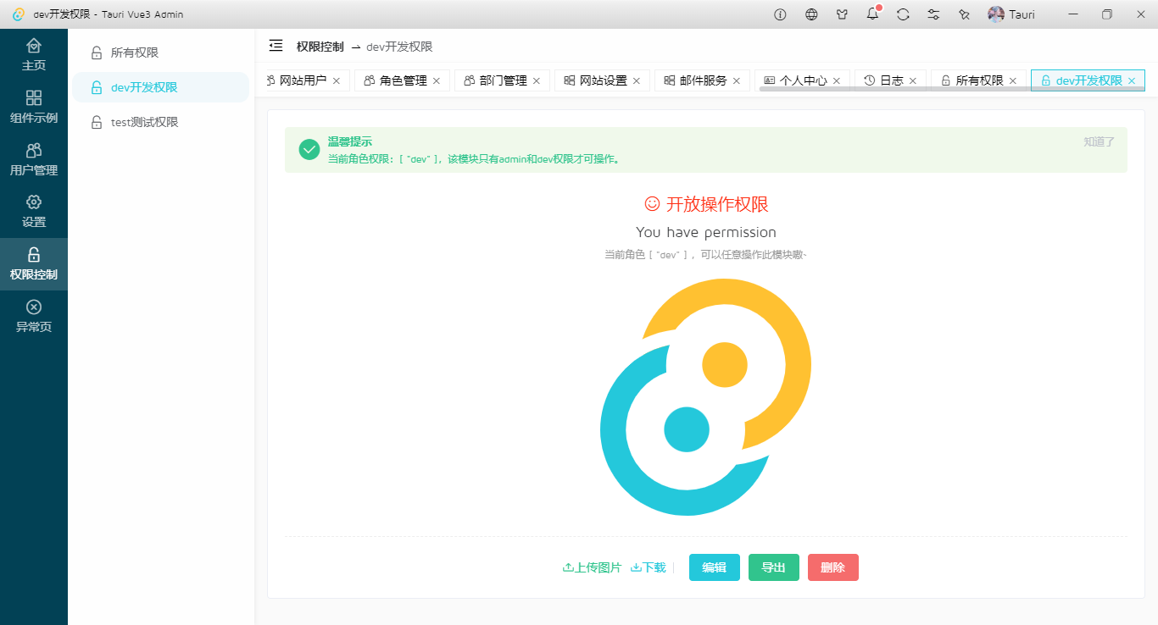Collapse the menu with the fold icon
1158x625 pixels.
coord(276,46)
